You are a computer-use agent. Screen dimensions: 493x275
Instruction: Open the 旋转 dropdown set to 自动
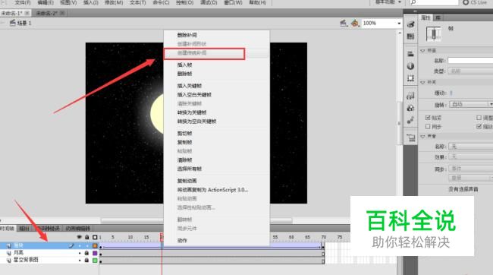(471, 104)
